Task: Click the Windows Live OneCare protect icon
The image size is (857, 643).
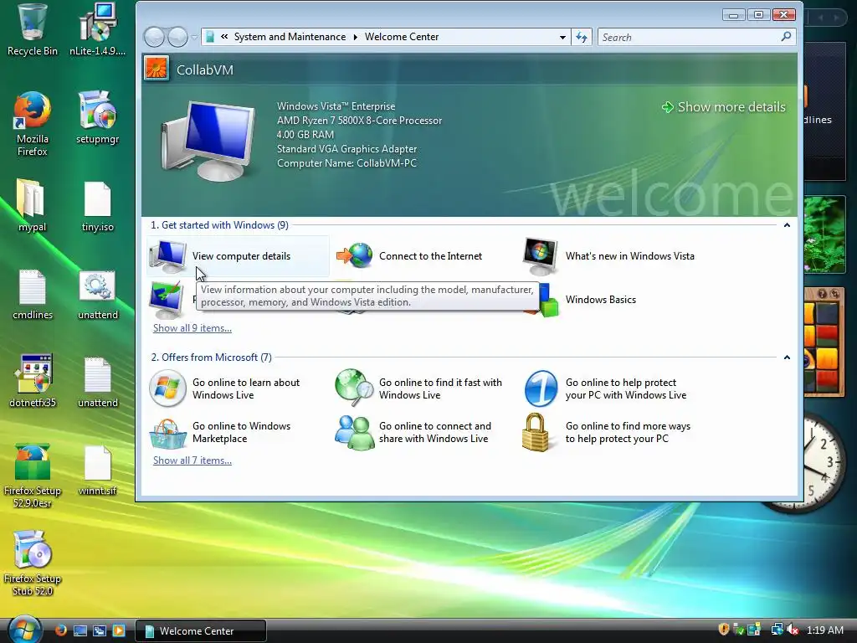Action: (541, 388)
